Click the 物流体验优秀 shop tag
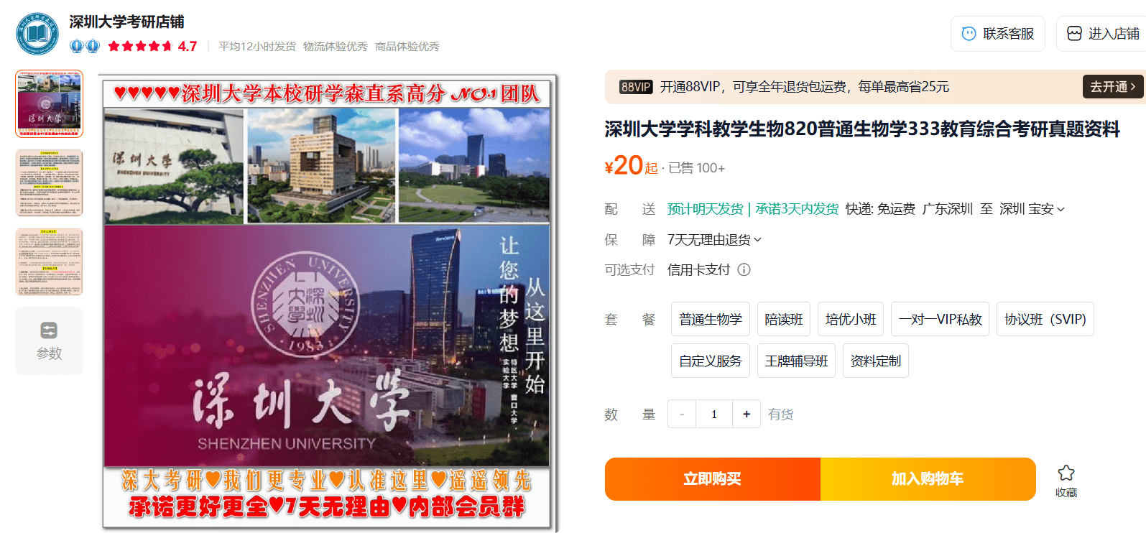This screenshot has width=1146, height=533. (335, 47)
